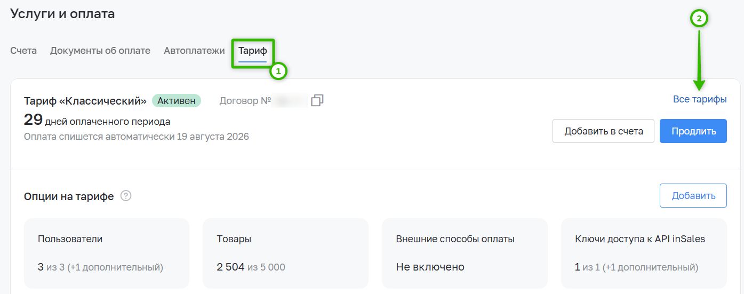Open the Товары option card
The image size is (744, 294).
285,253
